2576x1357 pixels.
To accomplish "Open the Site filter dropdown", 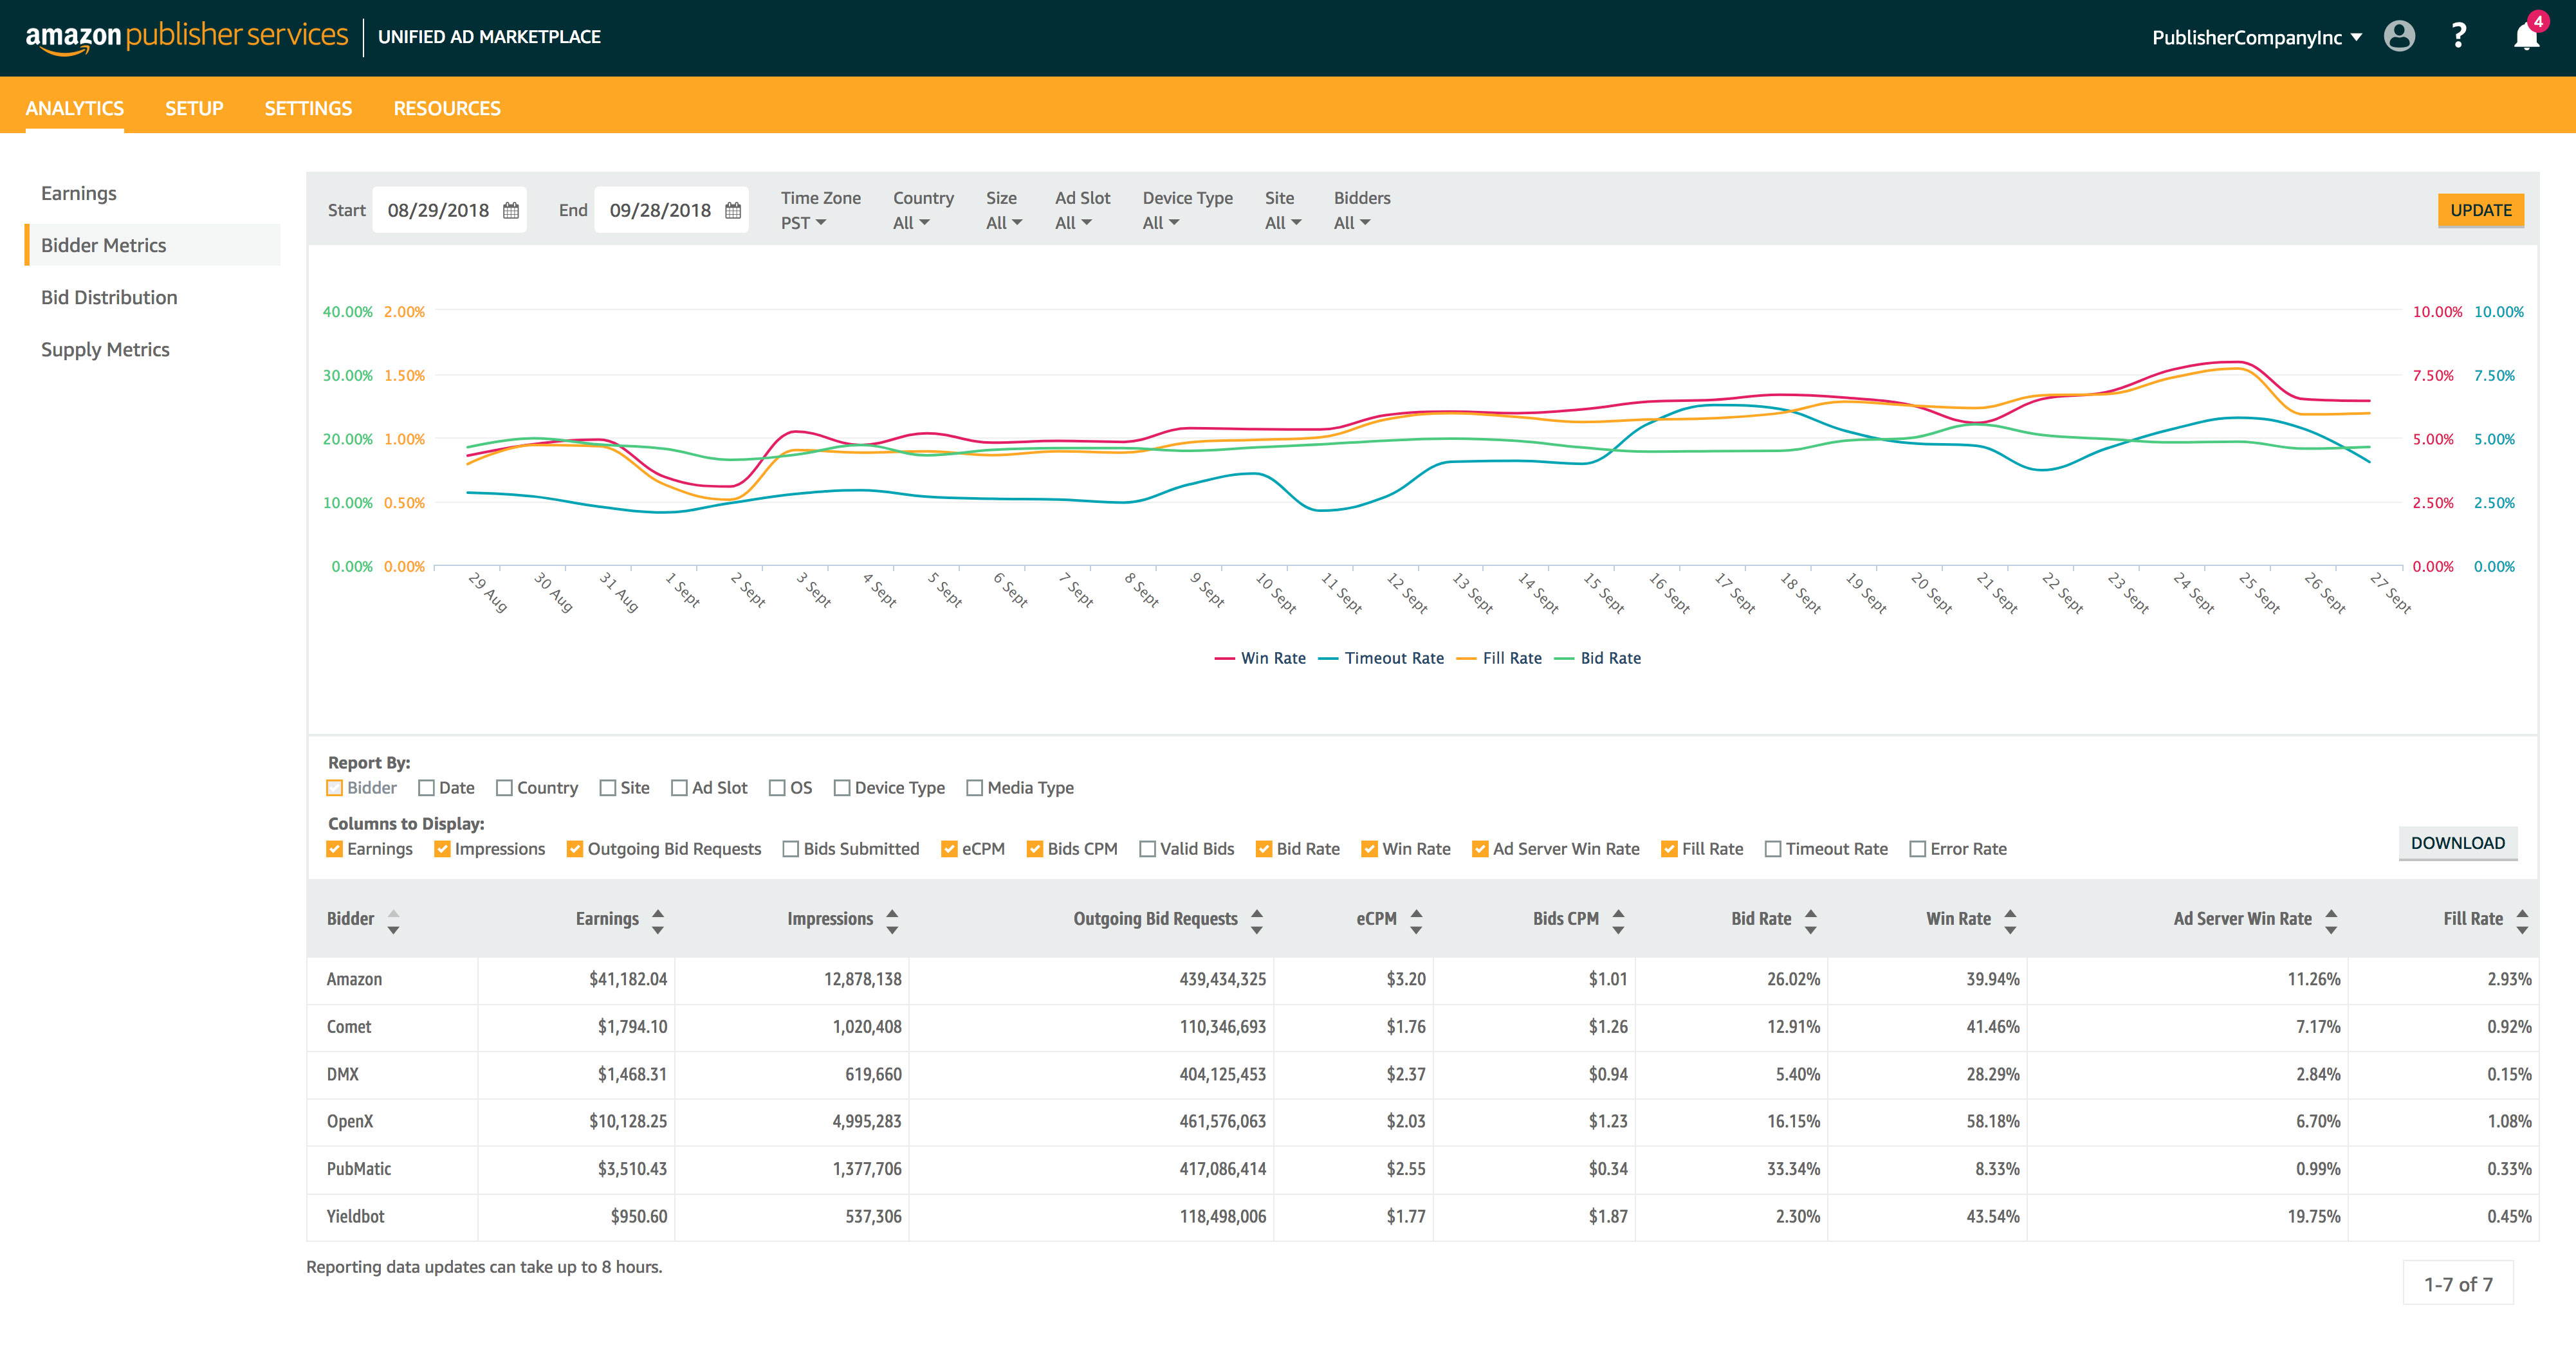I will [1283, 223].
